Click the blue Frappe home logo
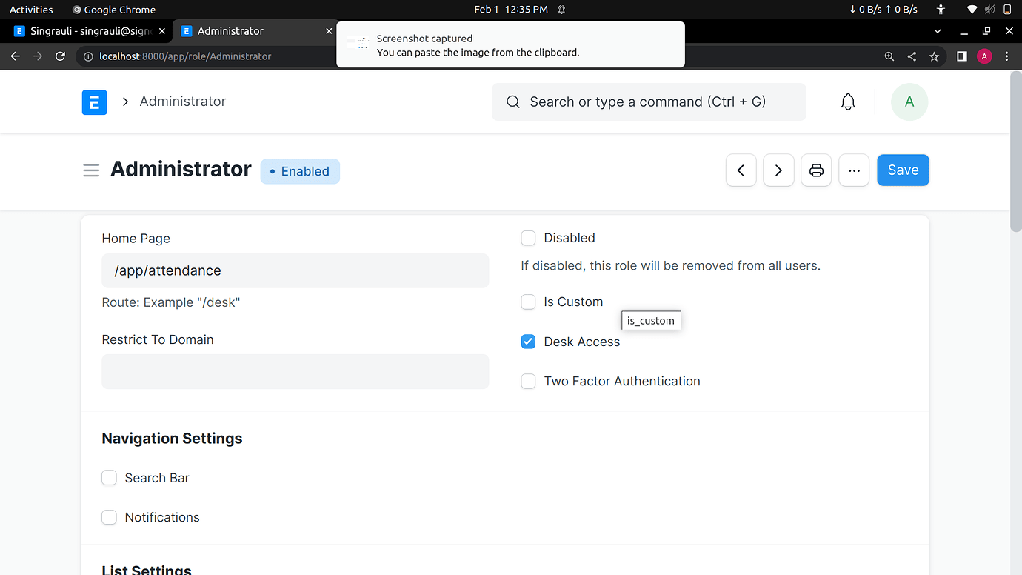Viewport: 1022px width, 575px height. point(94,102)
